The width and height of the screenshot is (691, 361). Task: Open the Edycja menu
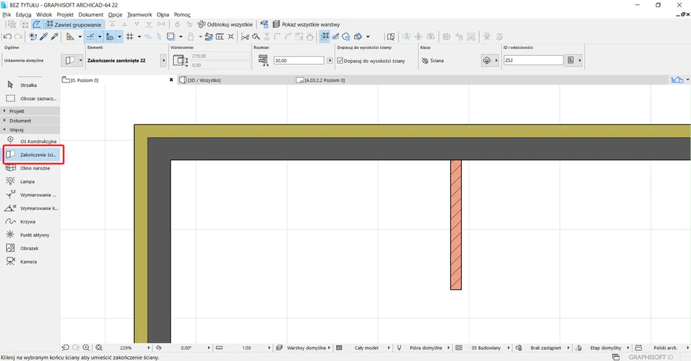tap(23, 14)
